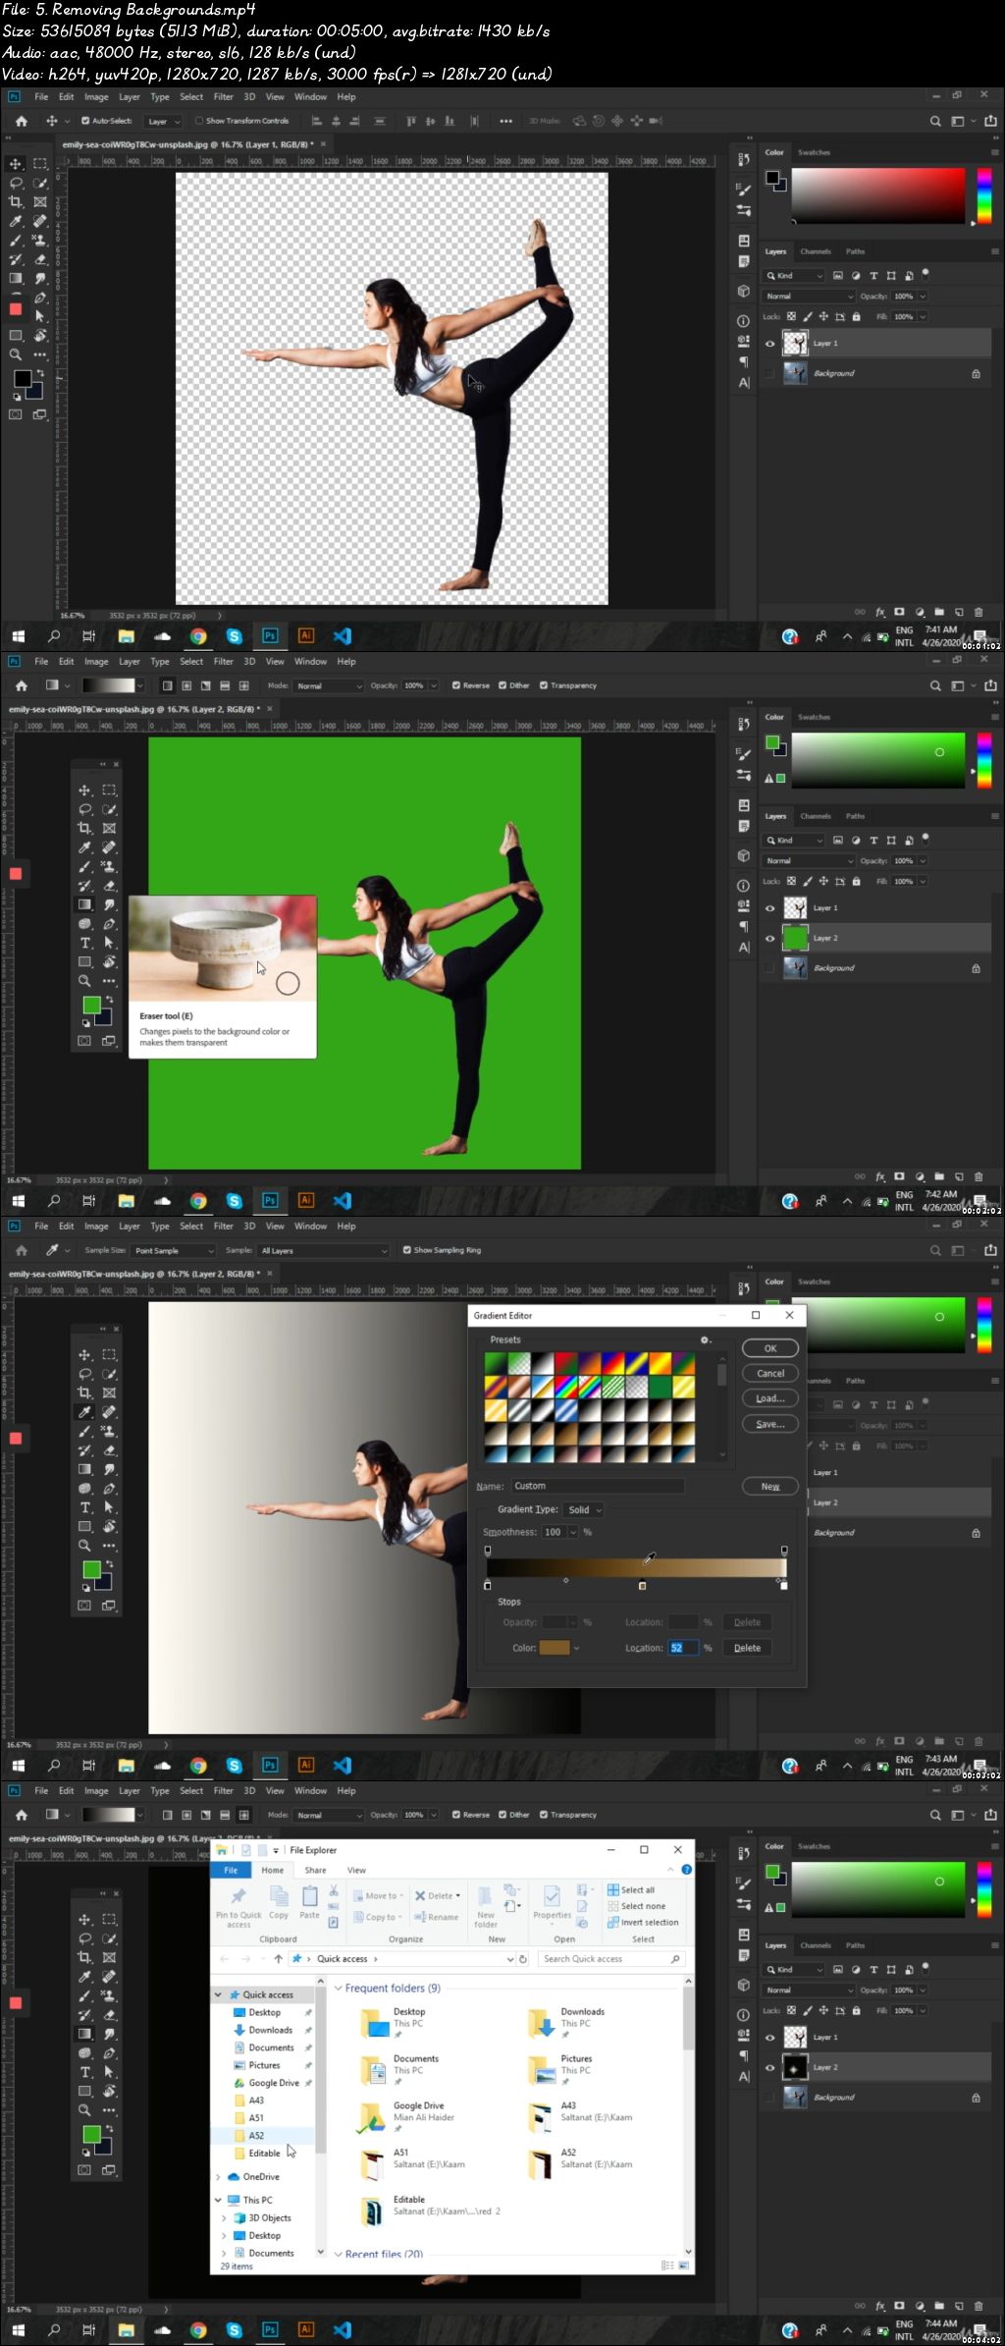Expand 3D Objects in the File Explorer tree
Image resolution: width=1005 pixels, height=2346 pixels.
[x=224, y=2217]
